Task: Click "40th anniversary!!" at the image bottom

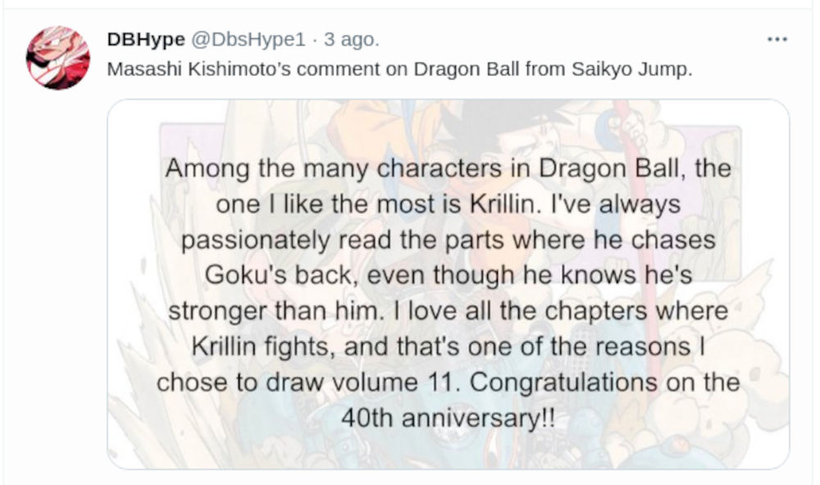Action: [448, 417]
